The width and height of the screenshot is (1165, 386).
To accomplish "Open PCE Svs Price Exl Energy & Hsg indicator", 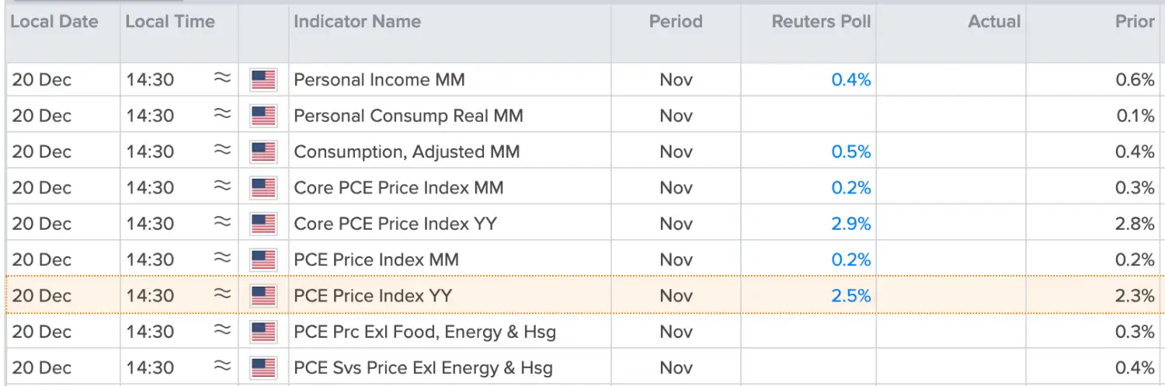I will (x=423, y=367).
